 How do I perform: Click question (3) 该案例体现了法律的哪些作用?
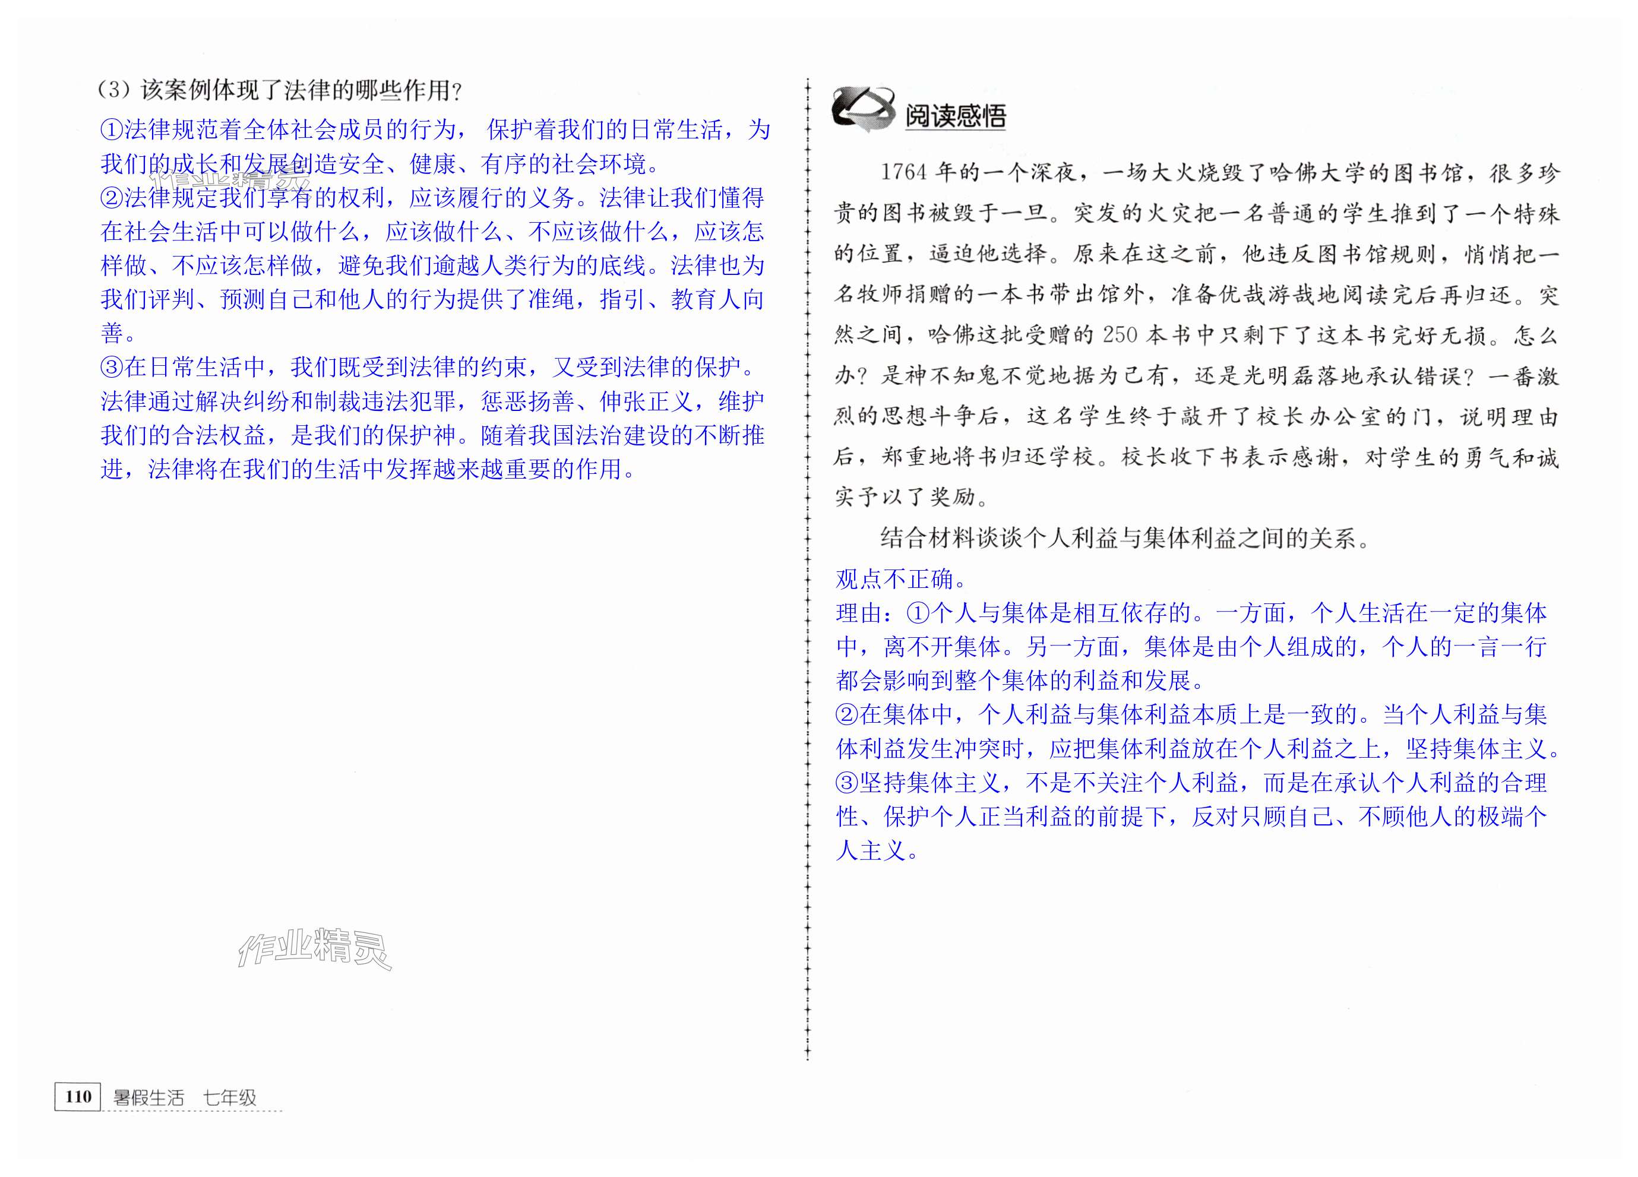coord(279,90)
